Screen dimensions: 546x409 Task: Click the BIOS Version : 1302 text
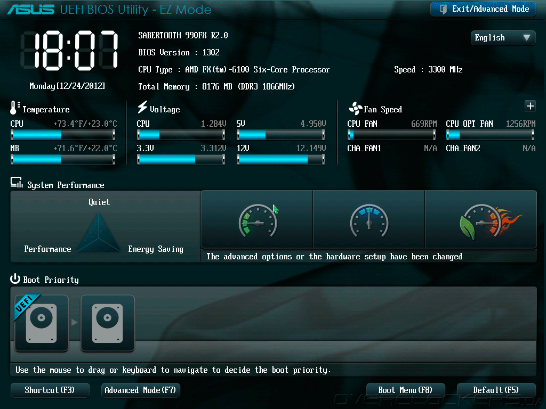179,53
